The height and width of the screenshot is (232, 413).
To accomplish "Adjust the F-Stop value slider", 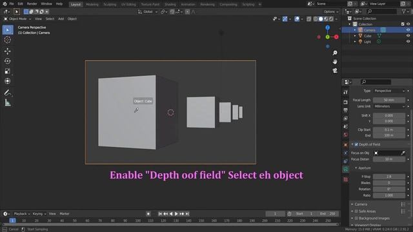I will click(389, 177).
